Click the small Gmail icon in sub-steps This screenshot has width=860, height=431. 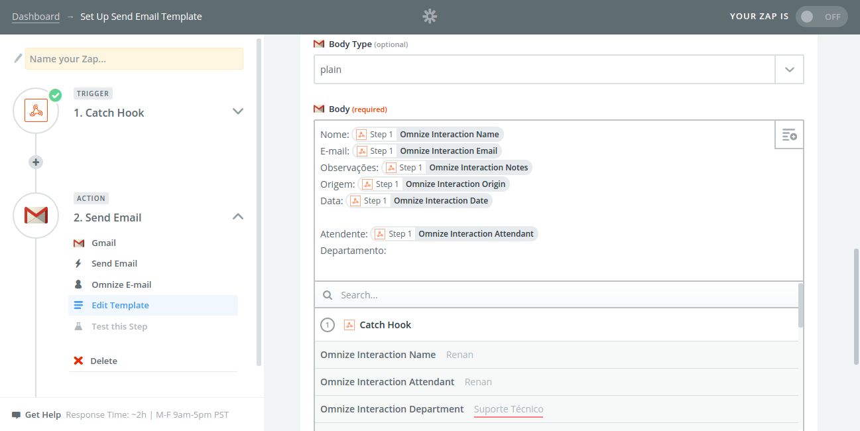tap(79, 243)
